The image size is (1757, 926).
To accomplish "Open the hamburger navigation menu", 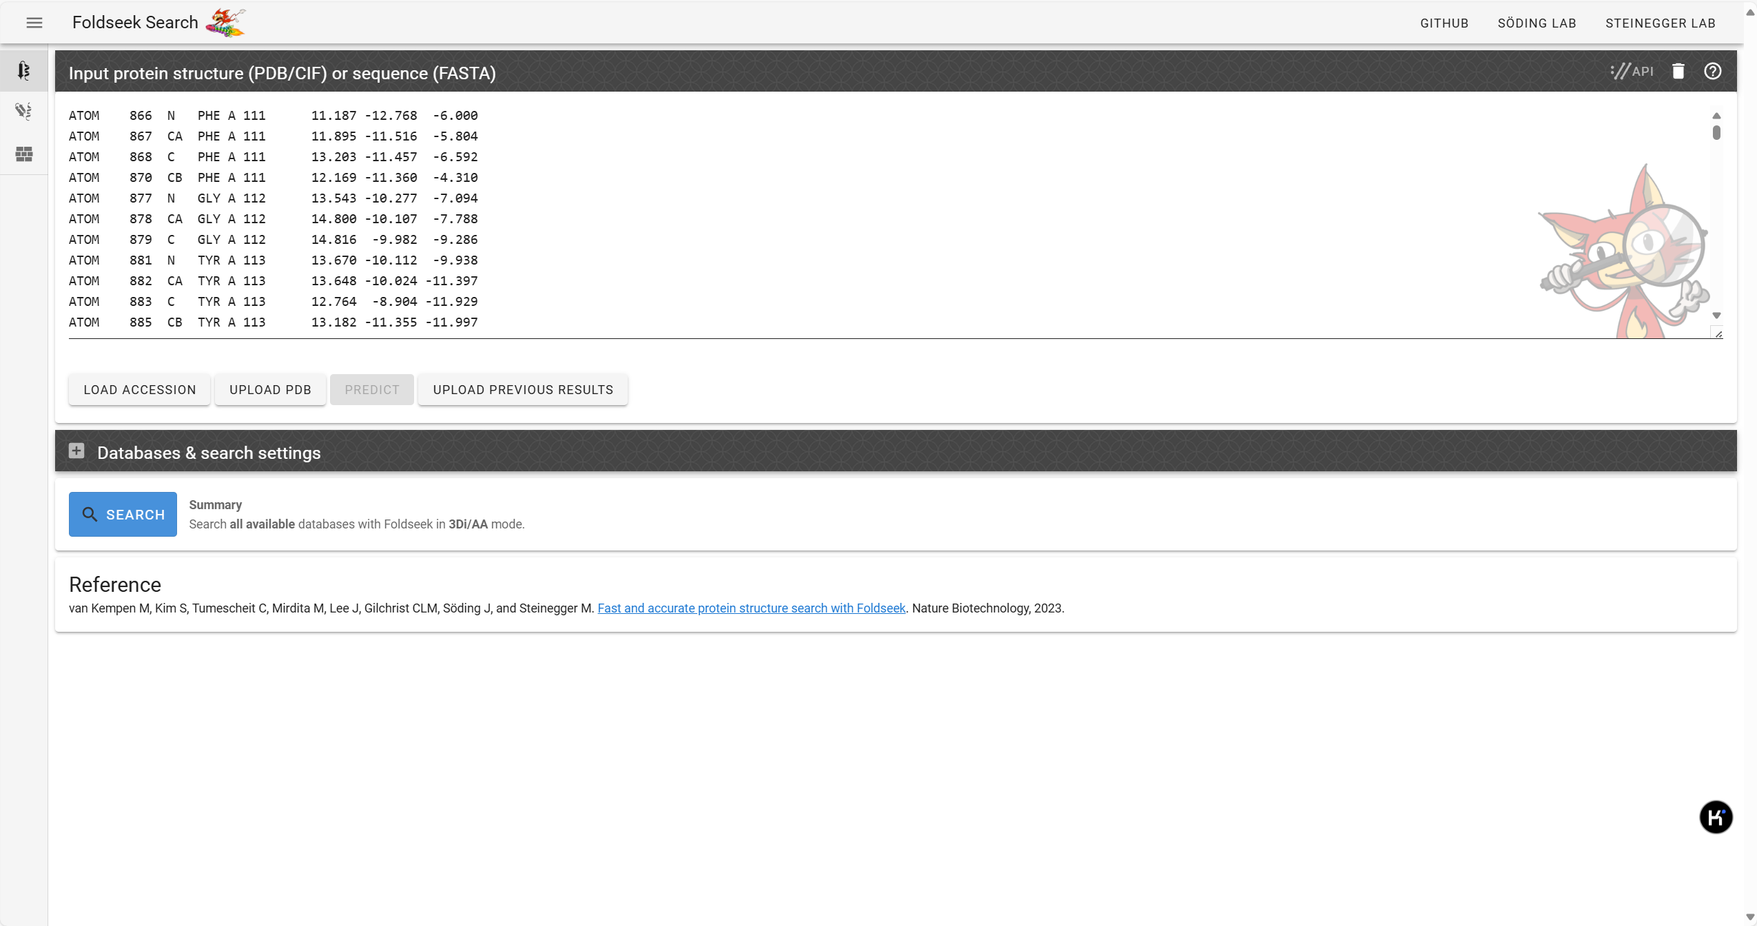I will pos(34,23).
